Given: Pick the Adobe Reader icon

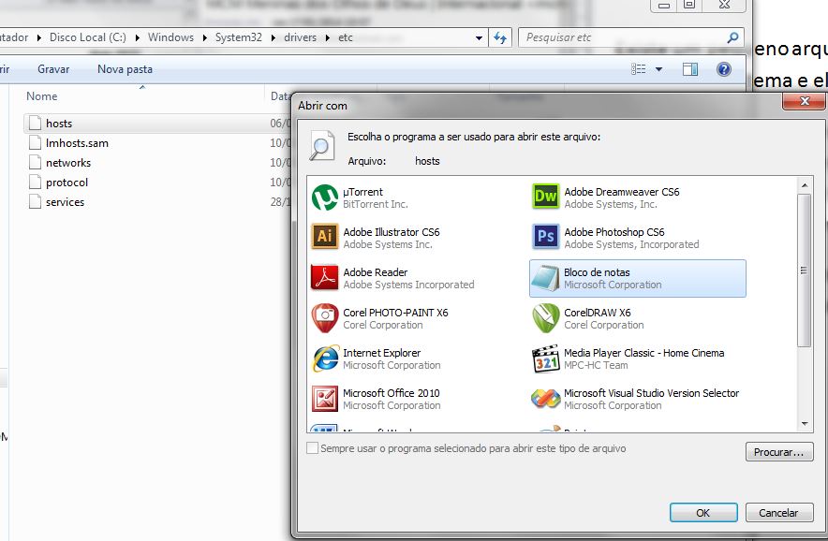Looking at the screenshot, I should (325, 278).
